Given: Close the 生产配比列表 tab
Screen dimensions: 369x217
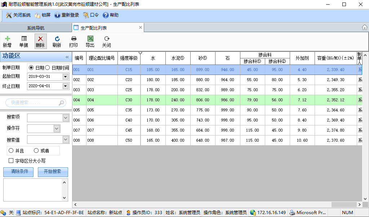Looking at the screenshot, I should click(x=141, y=27).
